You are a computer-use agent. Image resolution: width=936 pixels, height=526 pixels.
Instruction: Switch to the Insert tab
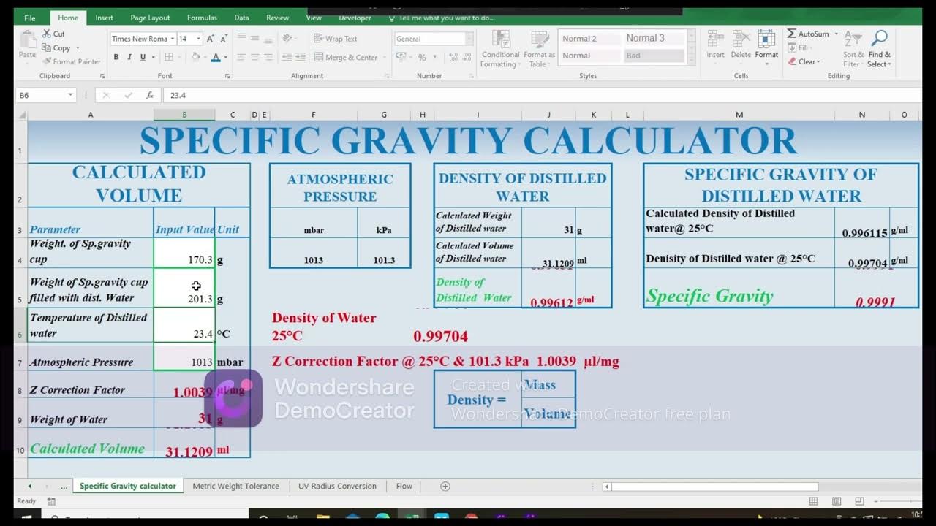[x=104, y=18]
